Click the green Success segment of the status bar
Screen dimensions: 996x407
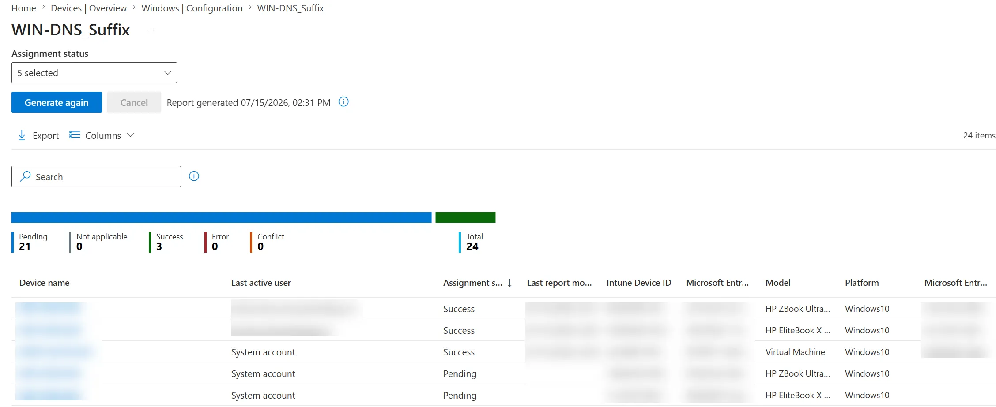coord(465,217)
